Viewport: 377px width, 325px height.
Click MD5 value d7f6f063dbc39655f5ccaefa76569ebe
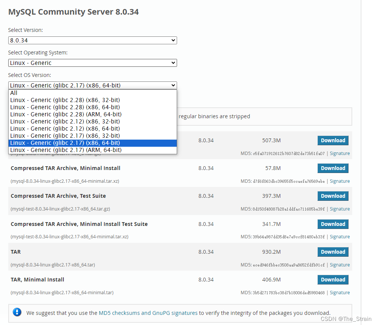click(289, 181)
